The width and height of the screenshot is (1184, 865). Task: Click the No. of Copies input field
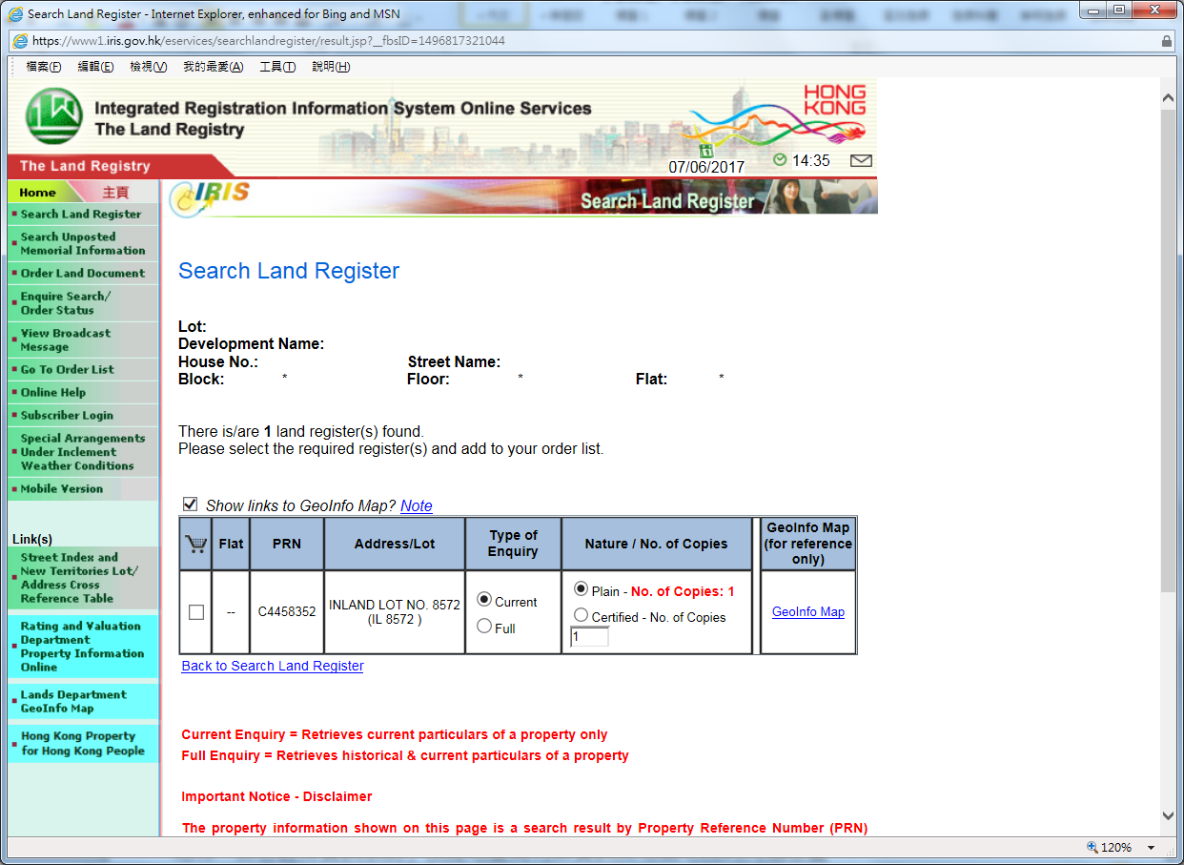(589, 636)
